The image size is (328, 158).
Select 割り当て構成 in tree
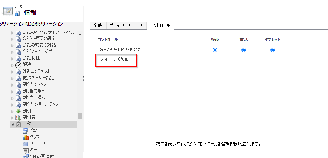[34, 98]
